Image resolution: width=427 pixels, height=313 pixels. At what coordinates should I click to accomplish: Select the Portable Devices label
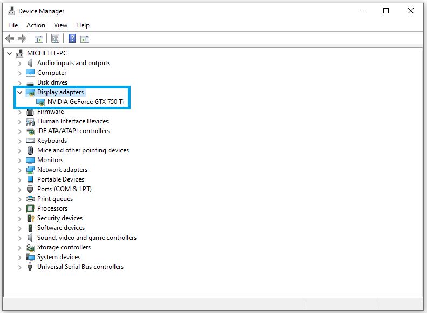(60, 179)
